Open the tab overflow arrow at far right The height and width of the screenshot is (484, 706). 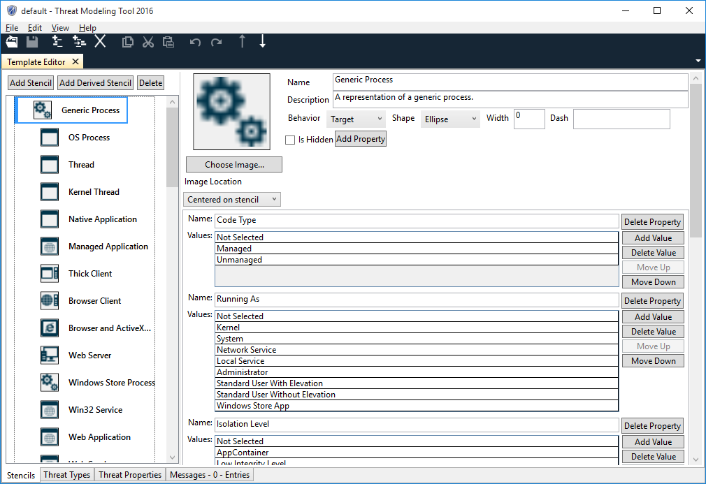[698, 61]
